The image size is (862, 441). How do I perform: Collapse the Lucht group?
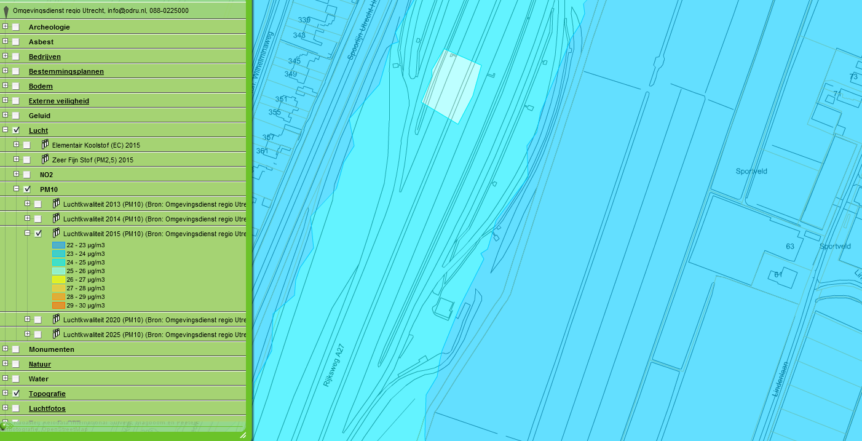tap(5, 130)
